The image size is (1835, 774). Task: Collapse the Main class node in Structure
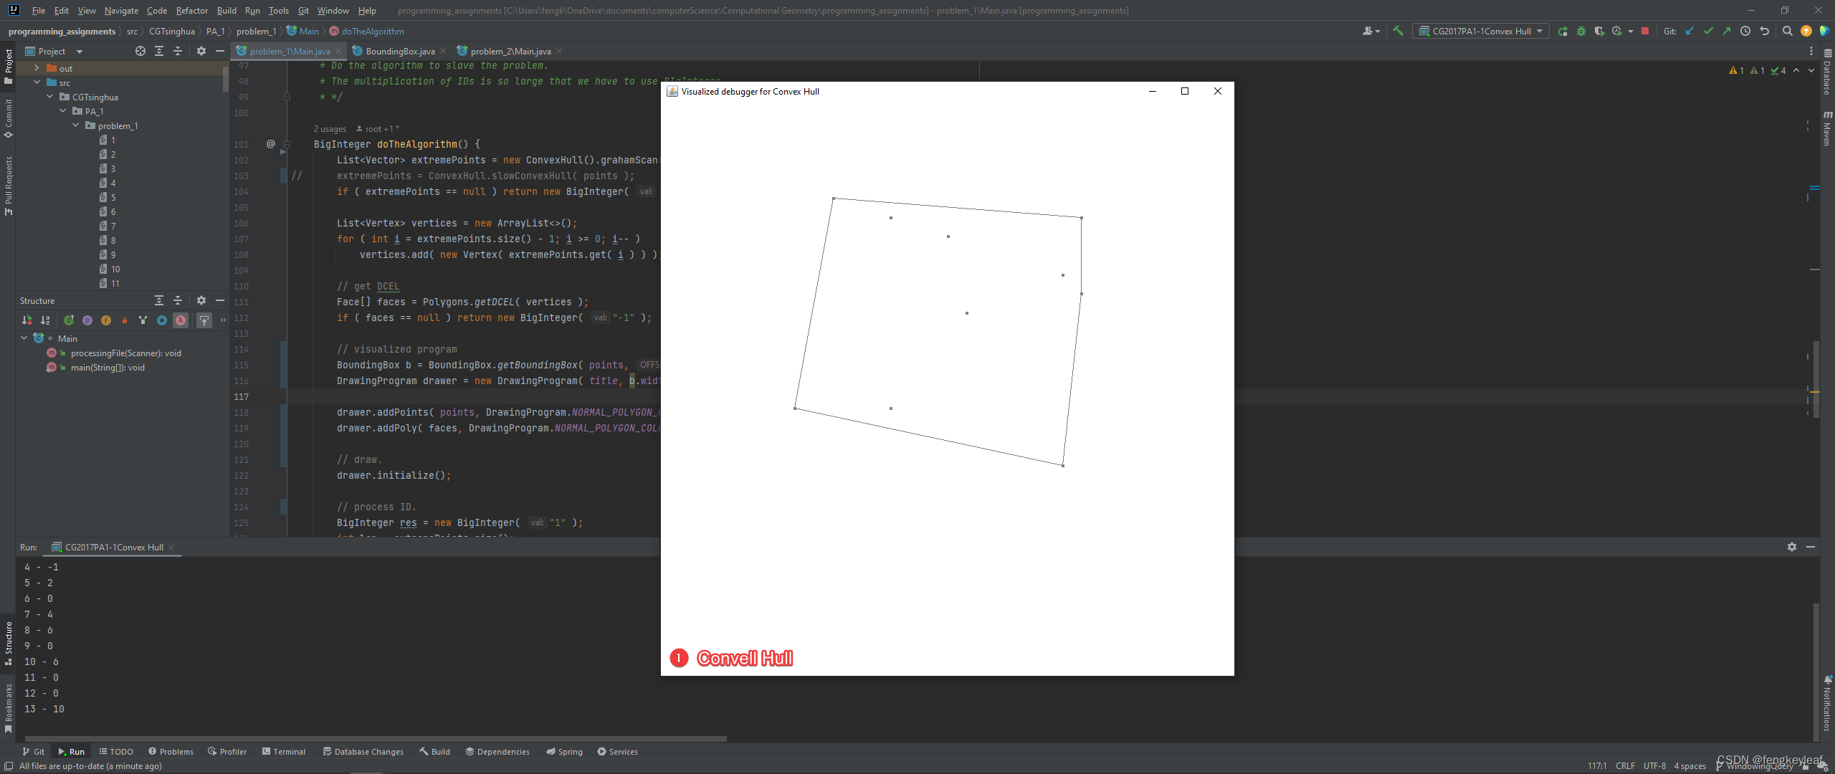pos(24,338)
